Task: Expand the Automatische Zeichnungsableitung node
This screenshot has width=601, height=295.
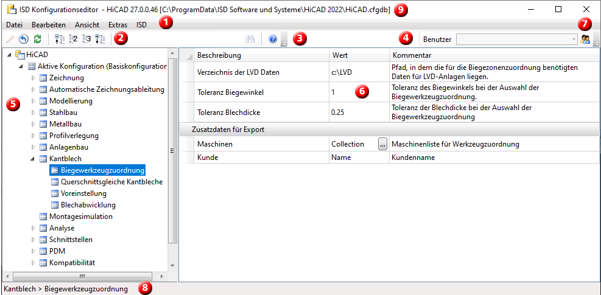Action: [x=33, y=89]
